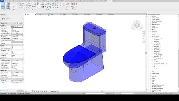Click the Mirror Pick Axis icon
The height and width of the screenshot is (101, 179).
click(x=46, y=4)
